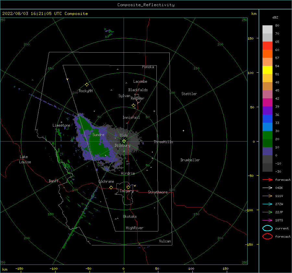Click the cyan current ellipse icon
Image resolution: width=292 pixels, height=273 pixels.
267,228
